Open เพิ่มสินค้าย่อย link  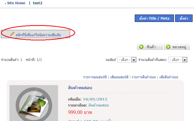point(169,77)
